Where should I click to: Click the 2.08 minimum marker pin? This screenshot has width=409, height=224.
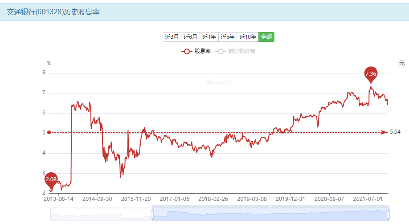coord(51,180)
